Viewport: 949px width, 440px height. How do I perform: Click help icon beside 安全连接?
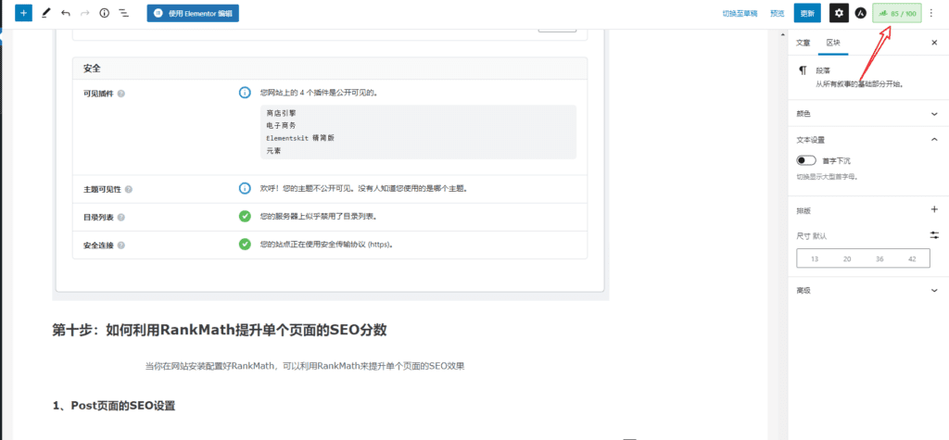click(x=121, y=245)
